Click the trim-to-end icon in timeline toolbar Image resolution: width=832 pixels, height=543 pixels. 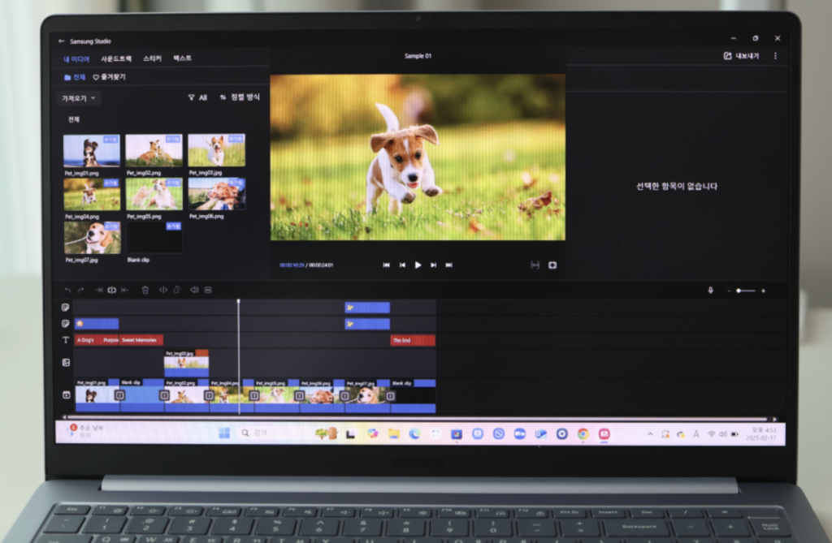click(x=124, y=290)
